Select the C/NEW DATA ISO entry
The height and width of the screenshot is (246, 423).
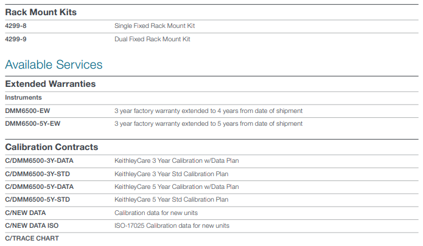tap(32, 225)
